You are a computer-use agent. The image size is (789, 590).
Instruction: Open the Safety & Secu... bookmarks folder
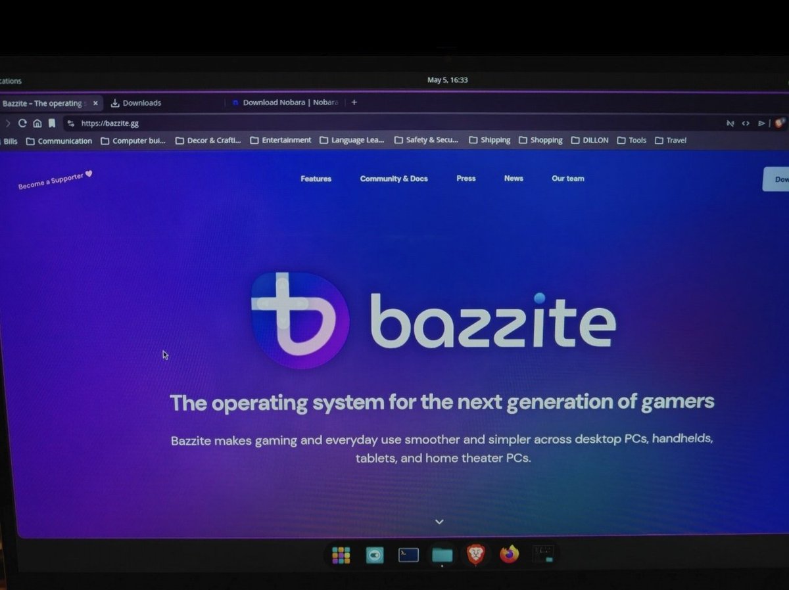click(x=427, y=140)
